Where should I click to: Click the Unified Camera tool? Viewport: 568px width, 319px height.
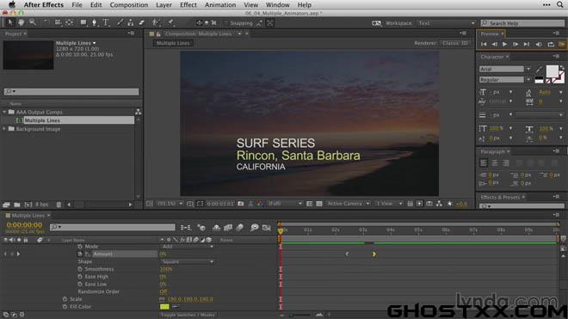tap(58, 22)
